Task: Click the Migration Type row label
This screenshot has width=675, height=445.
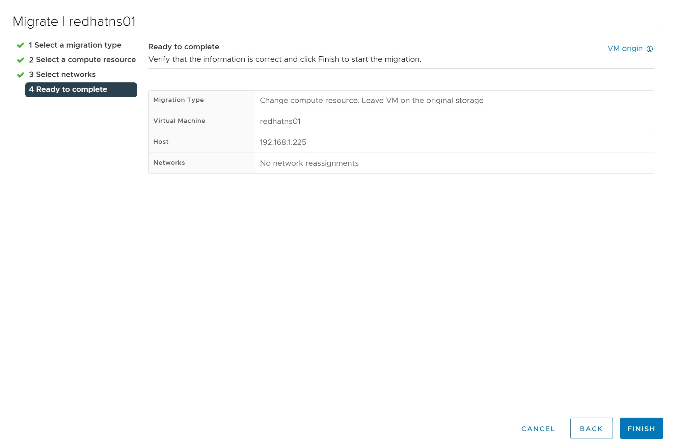Action: [178, 100]
